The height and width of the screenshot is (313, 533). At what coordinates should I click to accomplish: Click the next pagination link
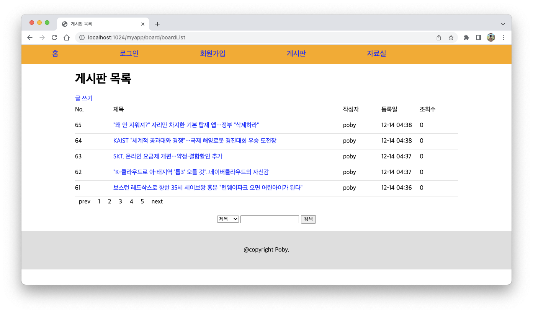point(157,201)
